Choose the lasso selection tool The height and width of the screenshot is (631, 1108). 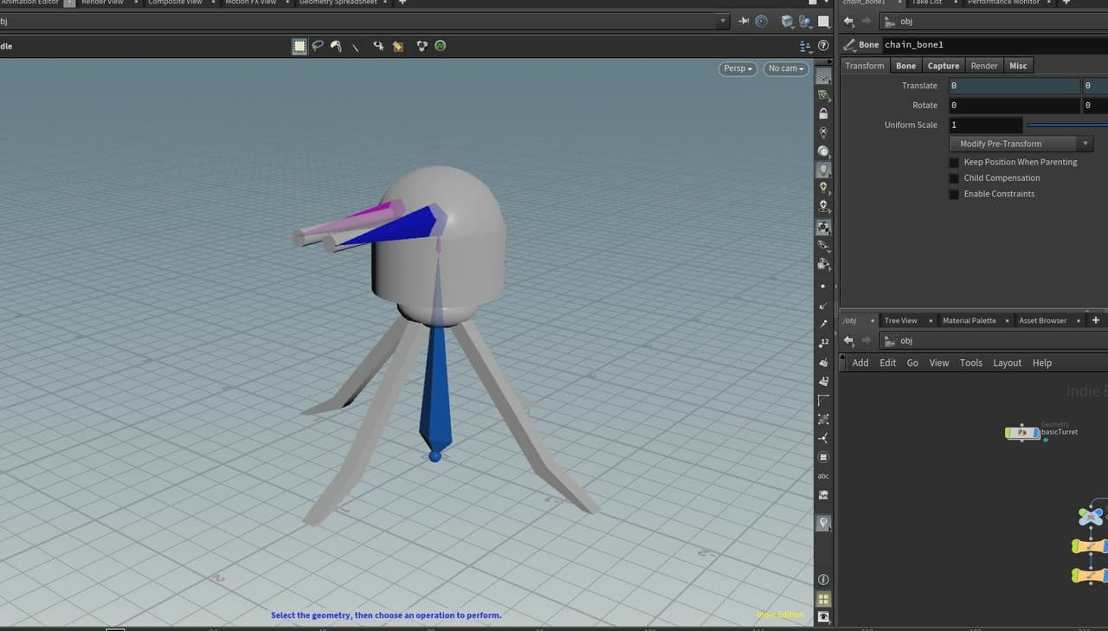click(x=318, y=46)
